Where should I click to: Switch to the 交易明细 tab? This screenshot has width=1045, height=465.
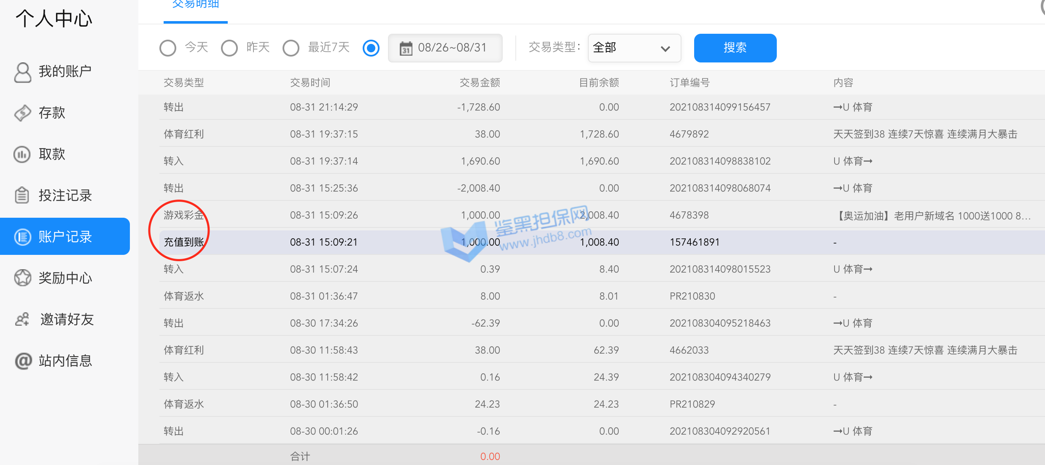point(196,5)
